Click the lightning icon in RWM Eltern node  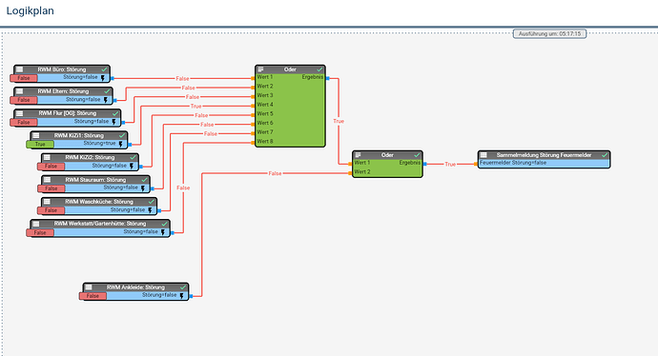pos(105,100)
